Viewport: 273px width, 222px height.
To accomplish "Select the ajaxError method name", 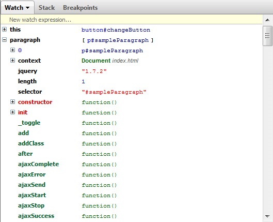I will point(31,174).
